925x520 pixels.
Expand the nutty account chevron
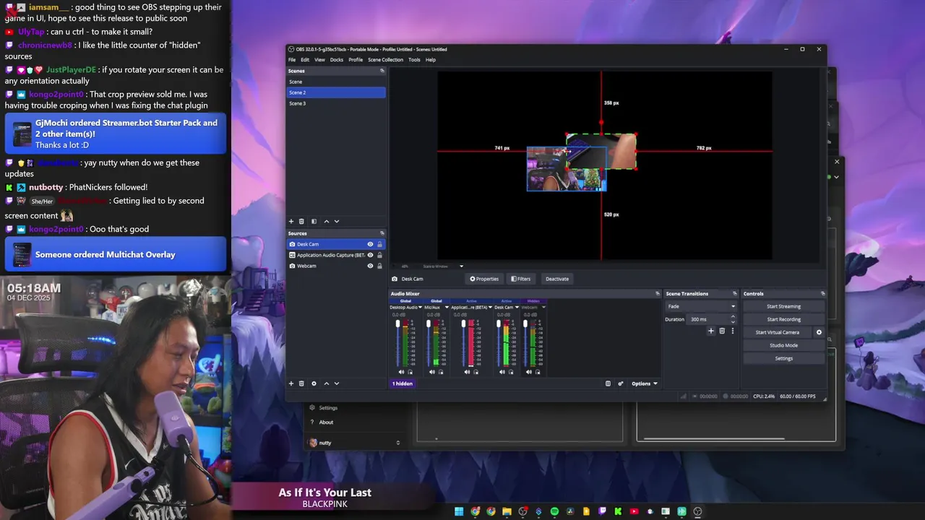[x=397, y=443]
